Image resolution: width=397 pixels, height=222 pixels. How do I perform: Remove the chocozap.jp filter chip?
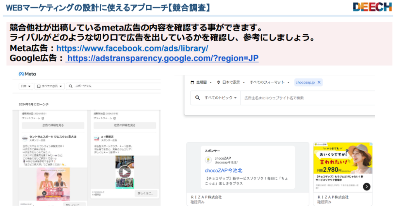(319, 82)
